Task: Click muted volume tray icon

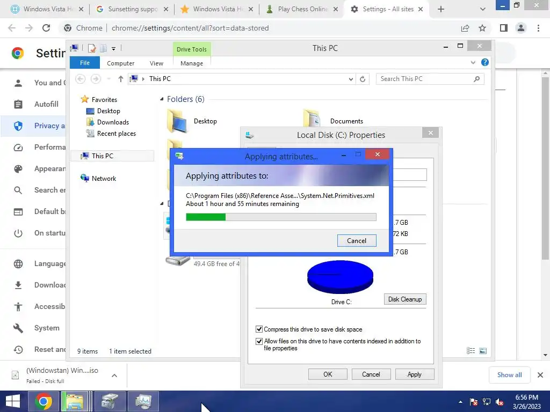Action: tap(500, 402)
